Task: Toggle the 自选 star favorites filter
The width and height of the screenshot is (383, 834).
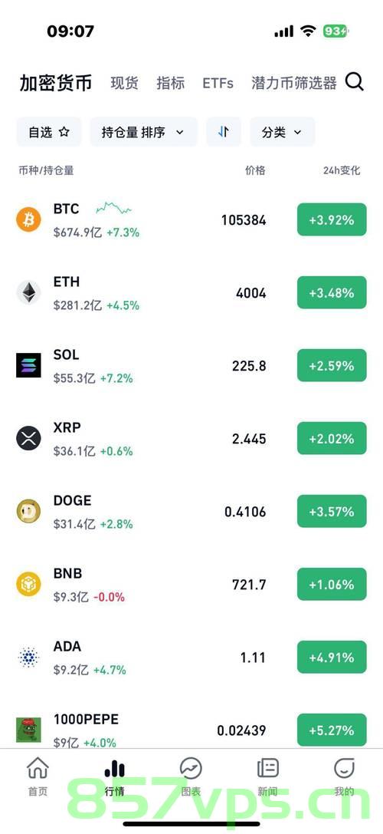Action: [49, 132]
